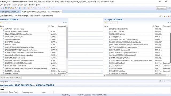Click the red delete X icon in Rules header
Image resolution: width=171 pixels, height=96 pixels.
pos(169,16)
